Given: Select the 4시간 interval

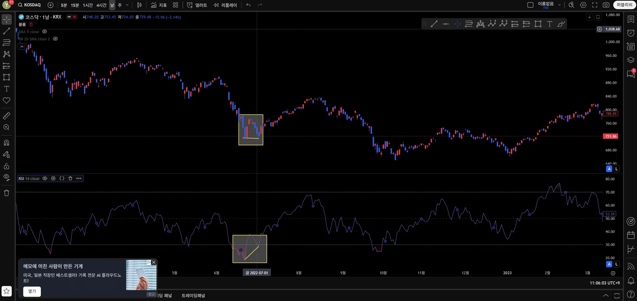Looking at the screenshot, I should click(102, 5).
